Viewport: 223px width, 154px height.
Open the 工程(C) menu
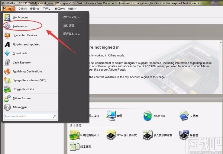(47, 9)
